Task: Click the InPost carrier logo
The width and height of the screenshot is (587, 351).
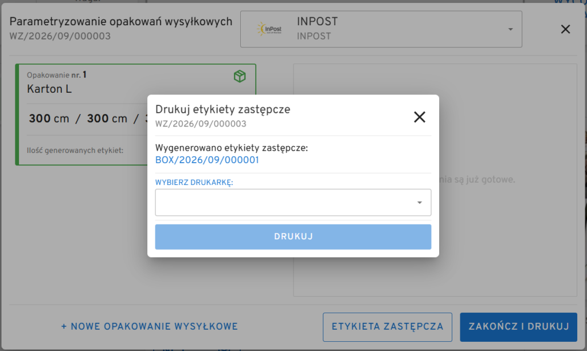Action: coord(269,29)
